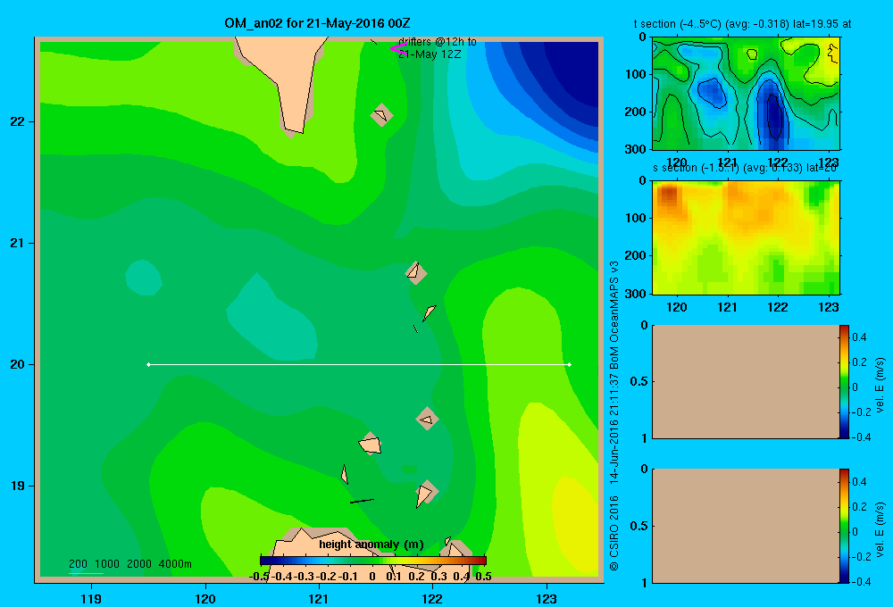Screen dimensions: 893x607
Task: Click the lower empty velocity panel
Action: [x=746, y=526]
